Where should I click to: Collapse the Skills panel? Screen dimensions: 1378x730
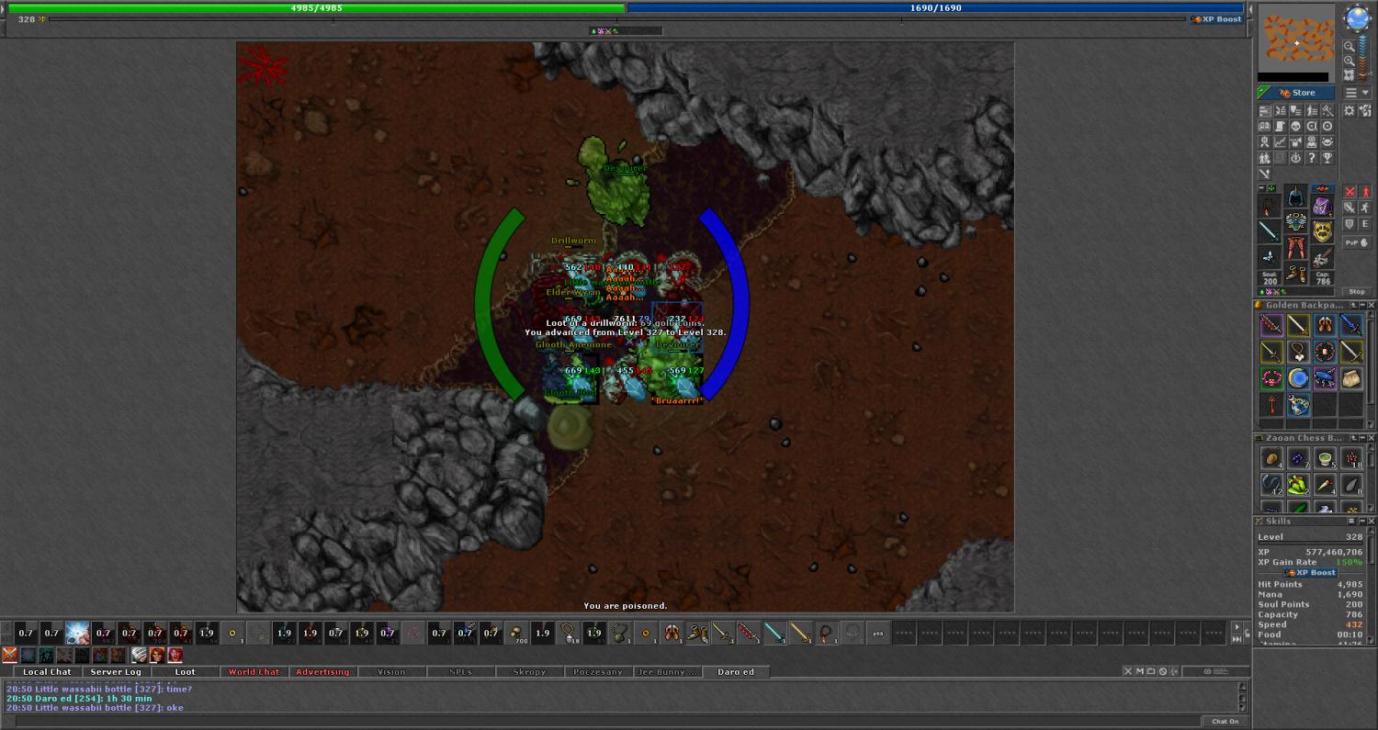1362,521
